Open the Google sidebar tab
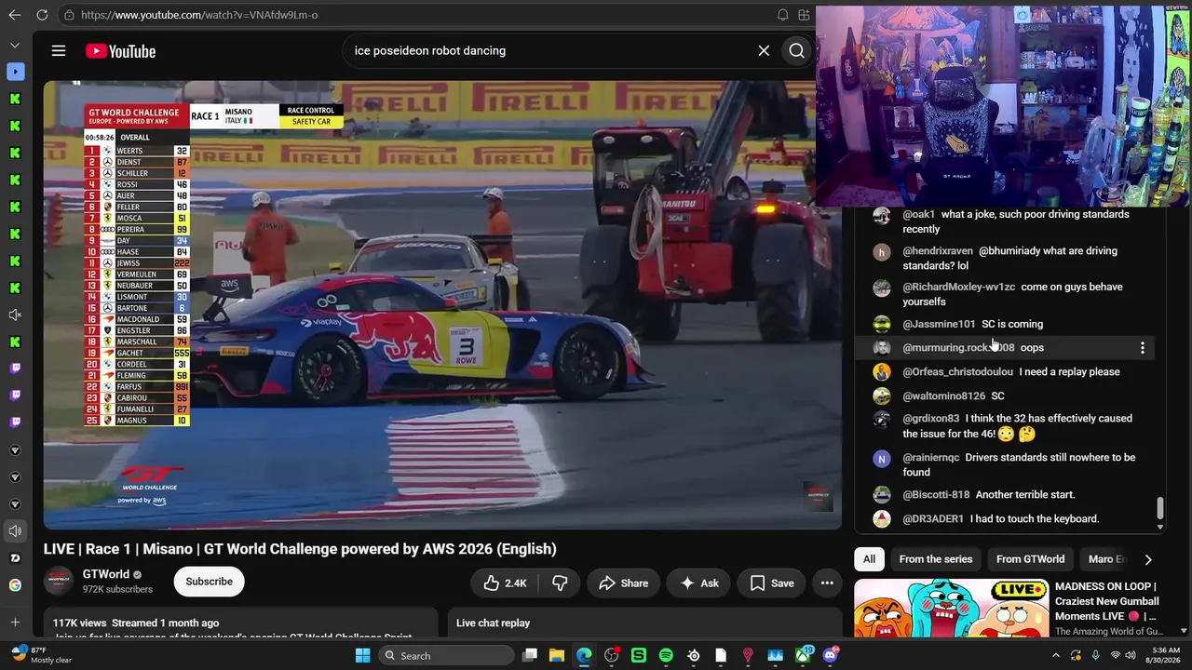This screenshot has height=670, width=1192. click(x=15, y=585)
